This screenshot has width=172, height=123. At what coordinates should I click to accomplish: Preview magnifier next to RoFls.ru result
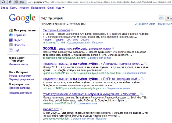(142, 79)
